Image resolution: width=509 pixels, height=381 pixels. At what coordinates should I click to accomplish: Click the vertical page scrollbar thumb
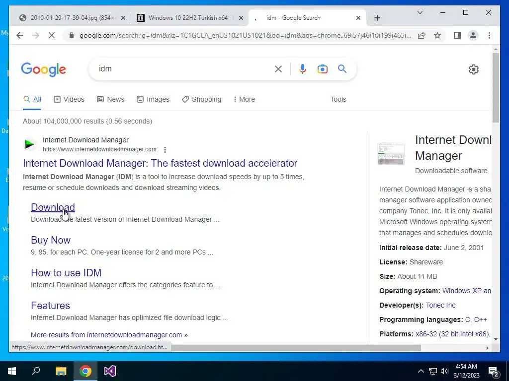pyautogui.click(x=496, y=87)
